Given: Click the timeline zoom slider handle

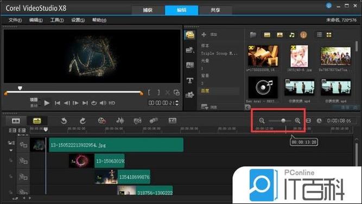Looking at the screenshot, I should point(283,120).
